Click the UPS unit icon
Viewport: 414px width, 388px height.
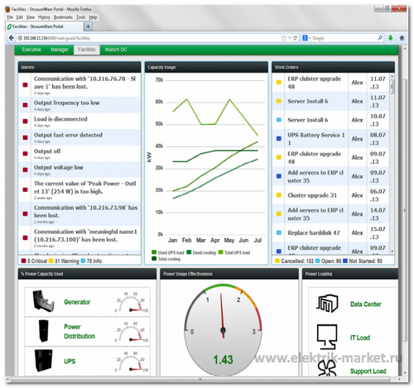click(44, 361)
